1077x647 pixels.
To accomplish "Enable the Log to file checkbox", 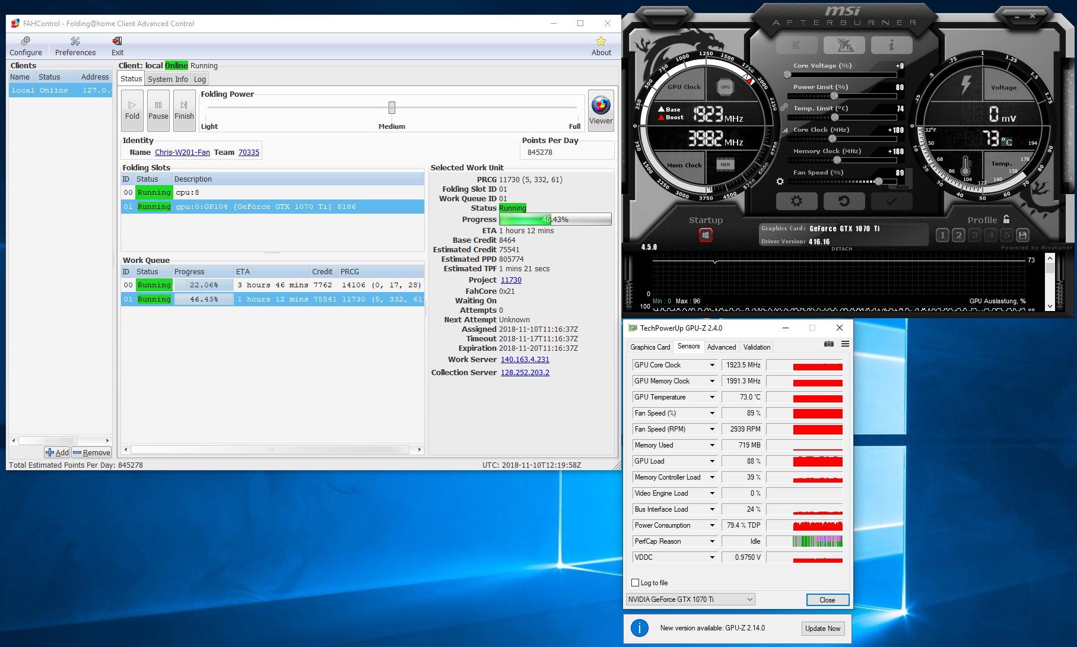I will pyautogui.click(x=636, y=583).
